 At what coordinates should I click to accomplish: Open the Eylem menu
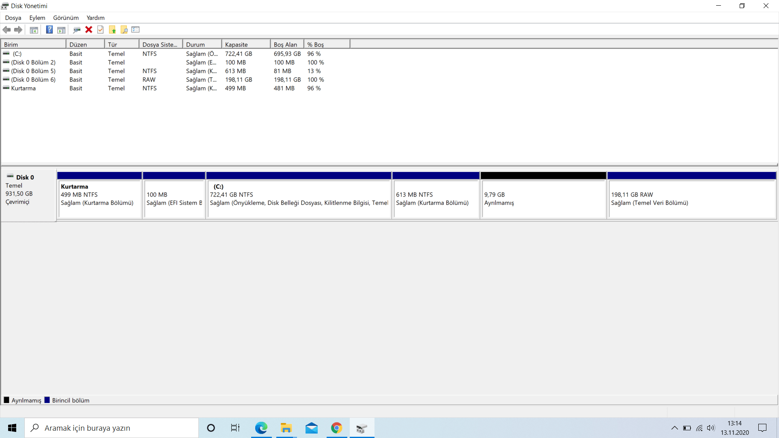[37, 18]
